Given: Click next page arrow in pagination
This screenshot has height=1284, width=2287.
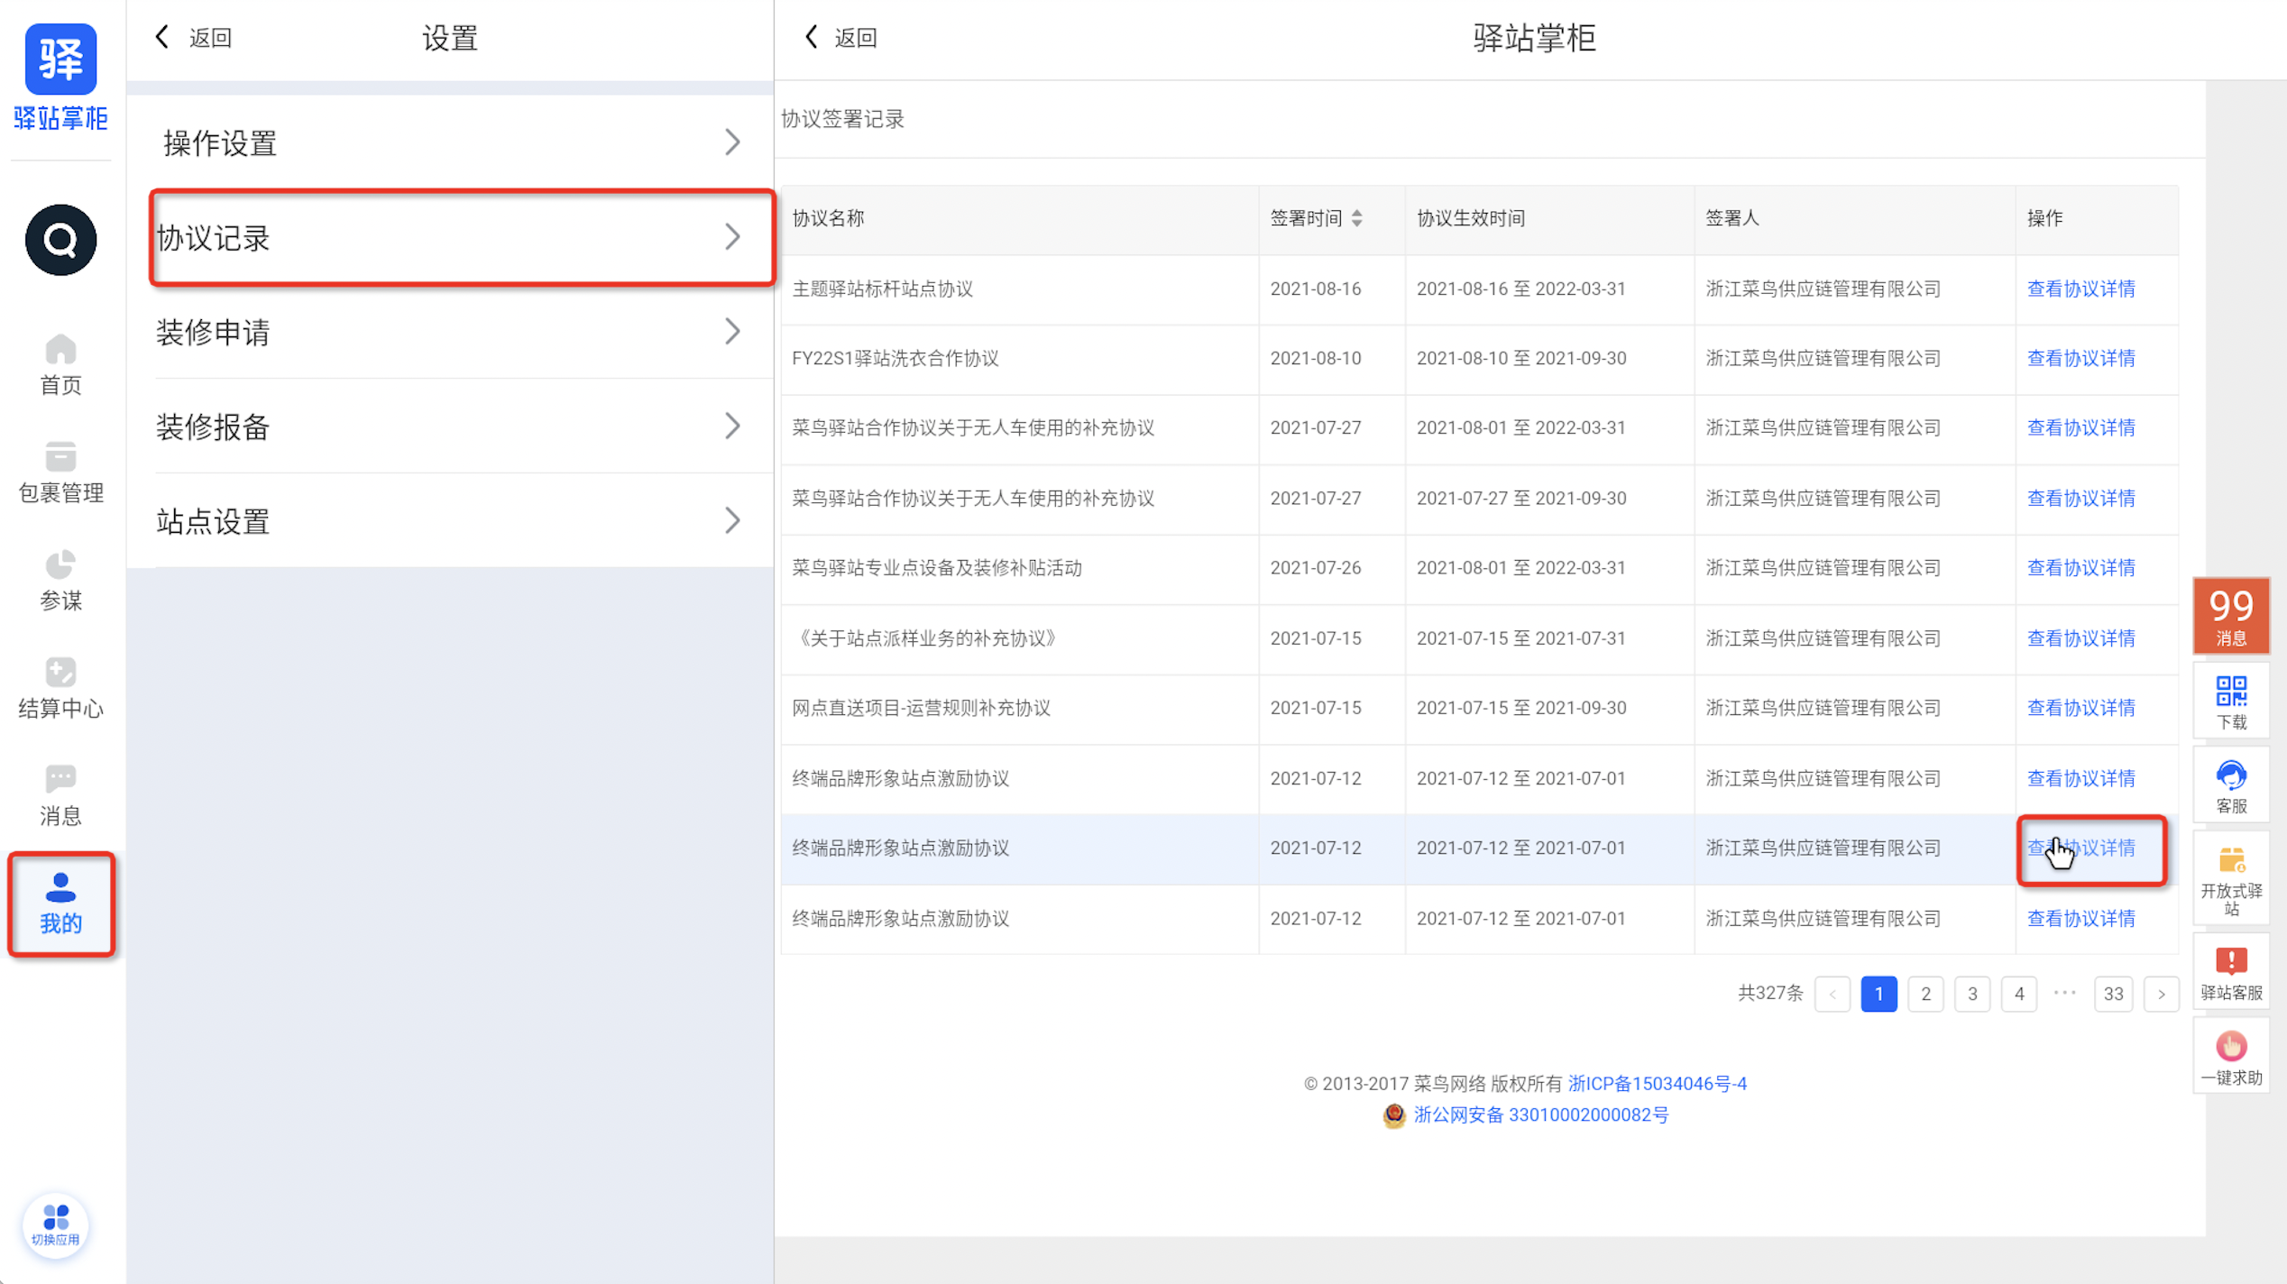Looking at the screenshot, I should pyautogui.click(x=2162, y=994).
